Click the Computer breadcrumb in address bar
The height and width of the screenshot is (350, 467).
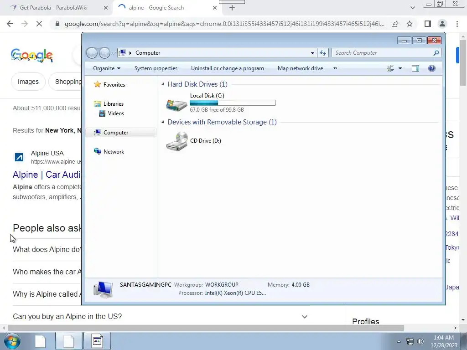point(148,53)
